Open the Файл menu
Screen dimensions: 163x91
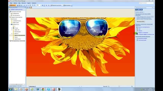11,3
